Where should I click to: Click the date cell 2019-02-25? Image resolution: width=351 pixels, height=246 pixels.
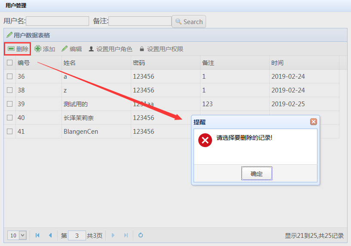[x=288, y=104]
